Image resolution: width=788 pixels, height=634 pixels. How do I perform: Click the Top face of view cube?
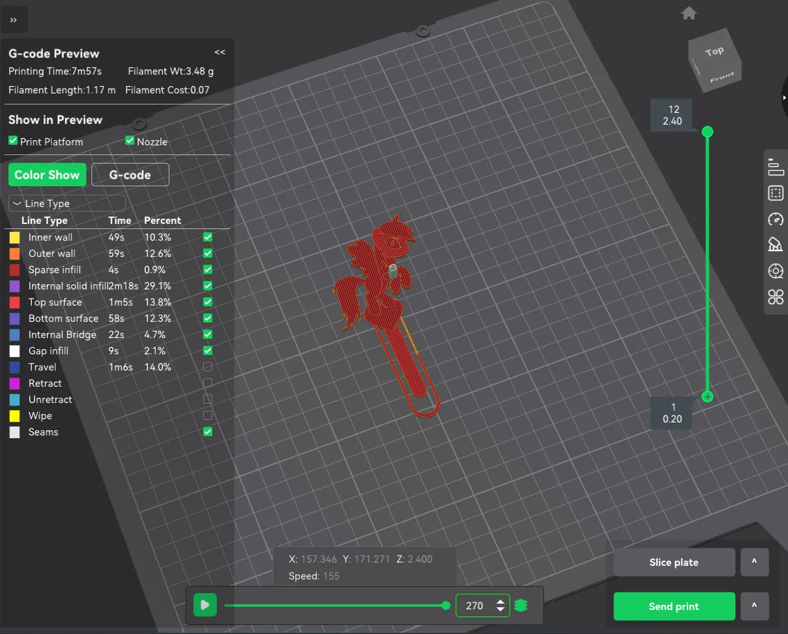[713, 52]
